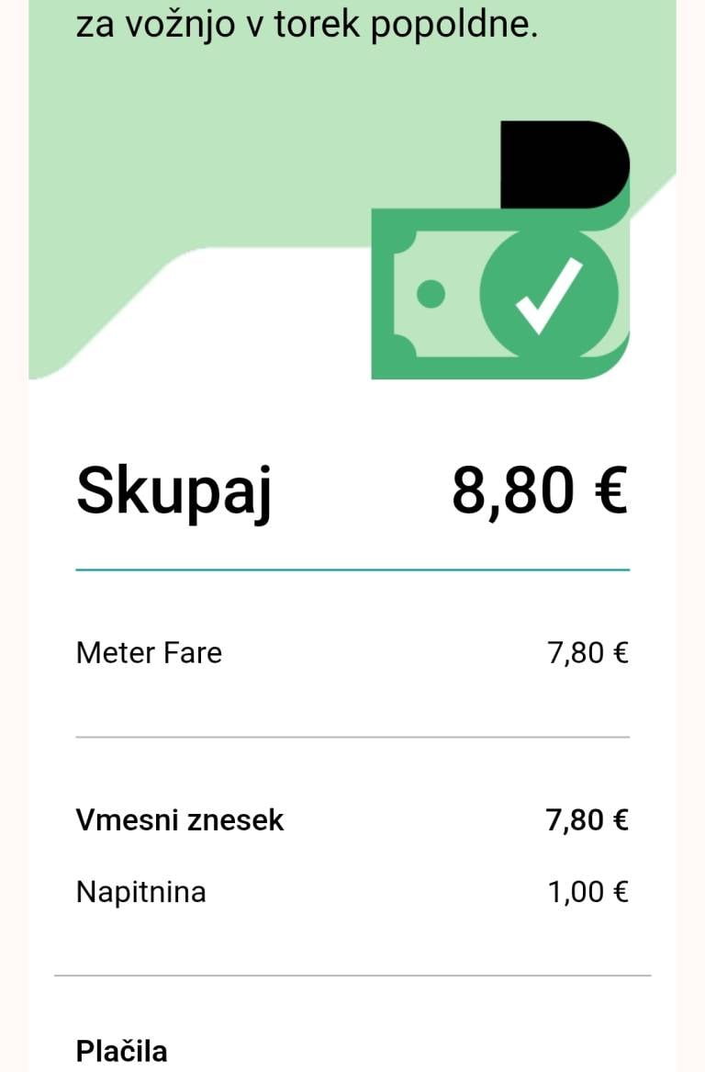Click the small dot on the banknote
This screenshot has height=1072, width=705.
431,294
